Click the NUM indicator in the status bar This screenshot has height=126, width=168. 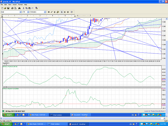pos(166,121)
